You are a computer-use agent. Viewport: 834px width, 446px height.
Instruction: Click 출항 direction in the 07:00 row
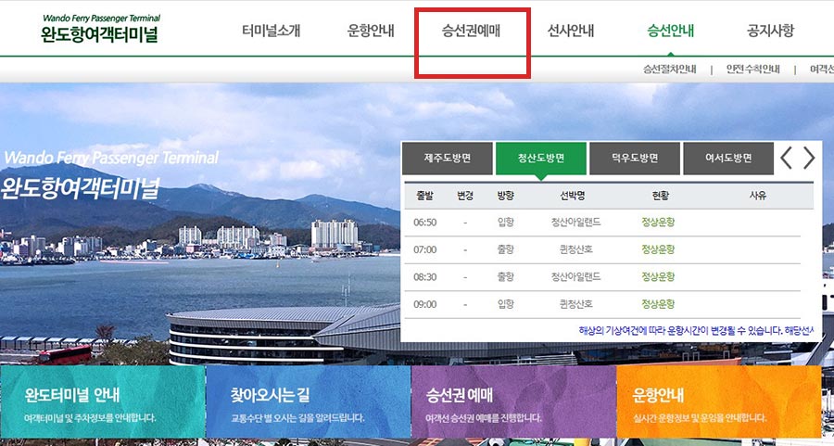505,249
